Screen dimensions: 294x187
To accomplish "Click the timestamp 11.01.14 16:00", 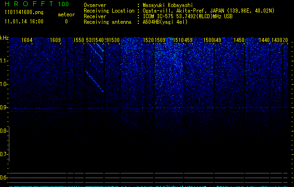I will click(24, 22).
